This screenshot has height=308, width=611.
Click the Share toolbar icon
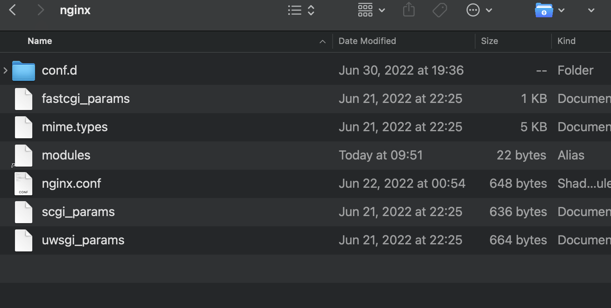(409, 10)
